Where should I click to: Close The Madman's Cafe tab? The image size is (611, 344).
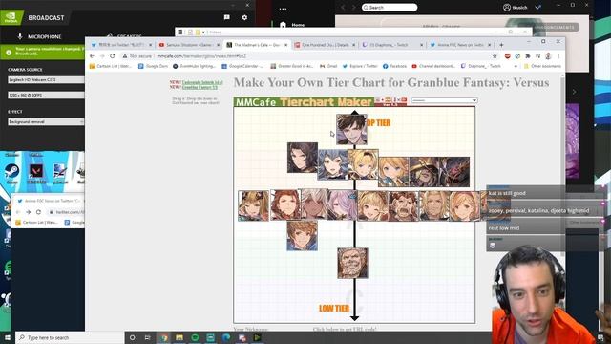tap(285, 45)
